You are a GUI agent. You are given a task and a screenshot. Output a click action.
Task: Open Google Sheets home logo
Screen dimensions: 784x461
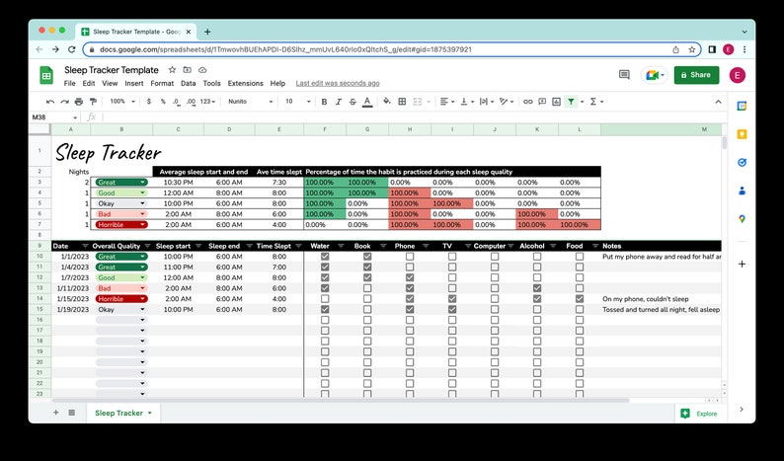pos(46,75)
